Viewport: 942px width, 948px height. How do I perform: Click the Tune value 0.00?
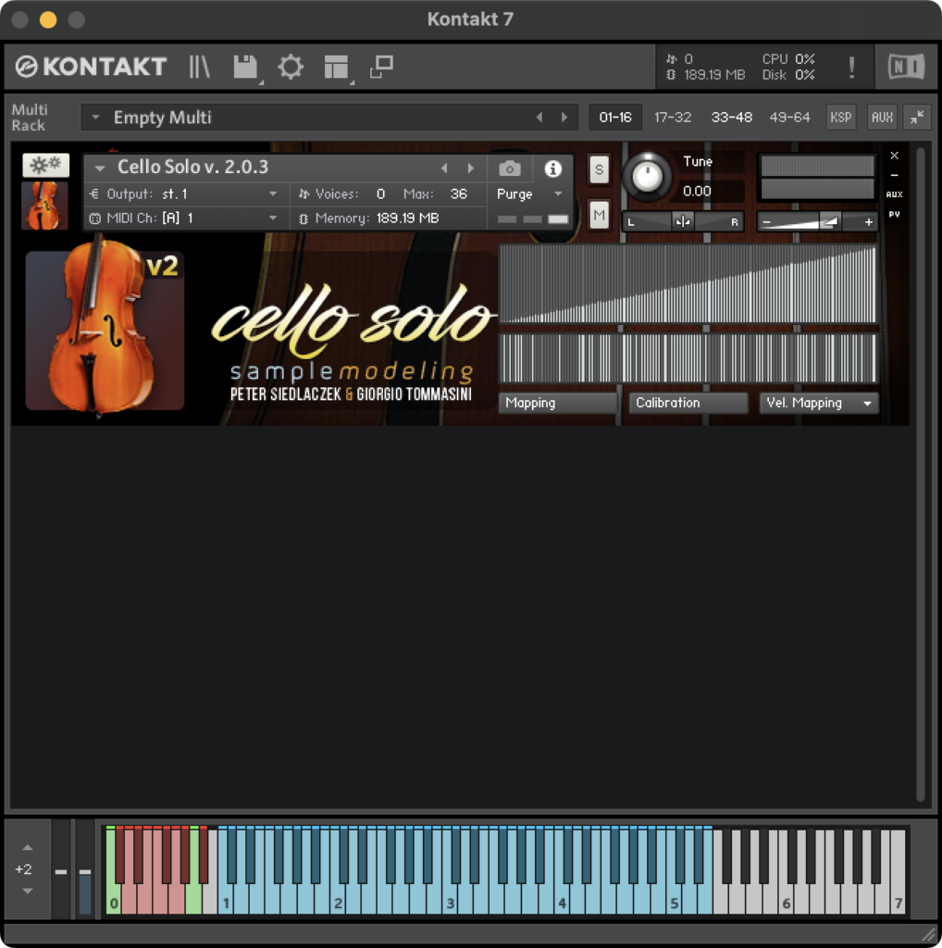point(697,191)
